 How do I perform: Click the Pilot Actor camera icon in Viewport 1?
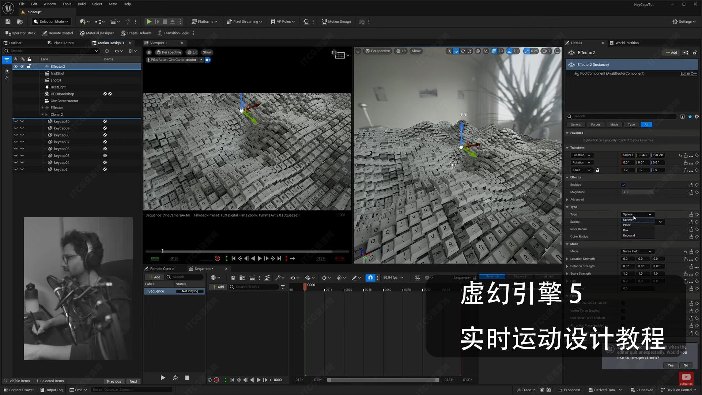pos(207,60)
